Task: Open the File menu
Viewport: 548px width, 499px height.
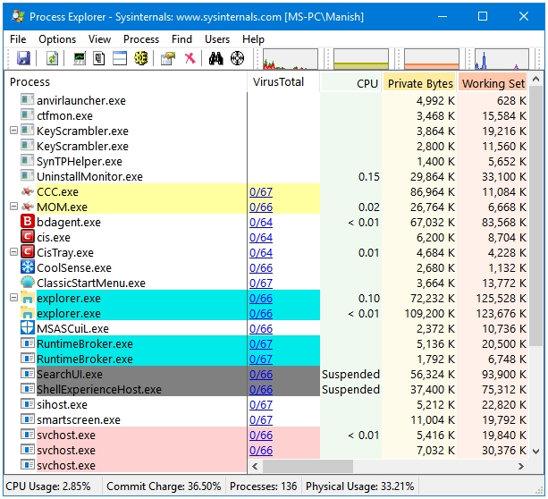Action: point(18,39)
